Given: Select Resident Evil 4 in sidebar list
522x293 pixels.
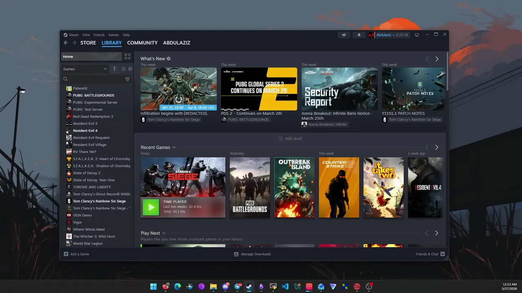Looking at the screenshot, I should [85, 131].
